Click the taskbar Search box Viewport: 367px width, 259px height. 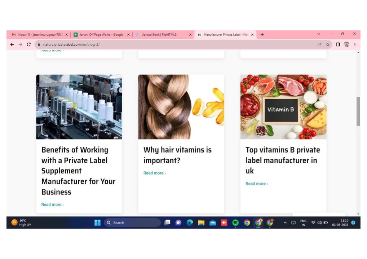132,223
